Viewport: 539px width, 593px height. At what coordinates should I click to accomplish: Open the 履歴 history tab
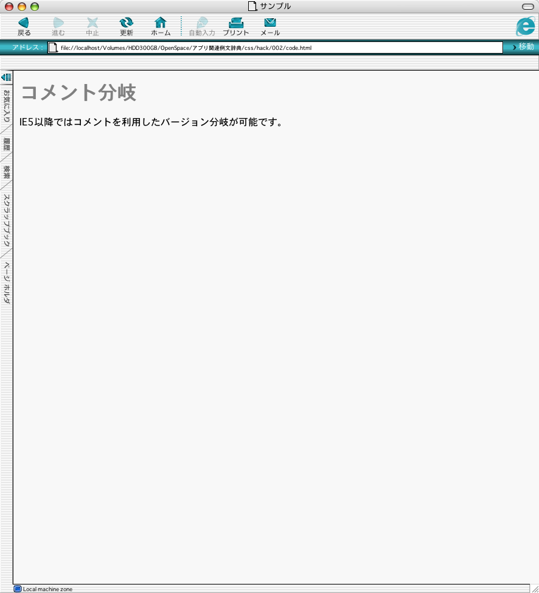click(x=7, y=144)
